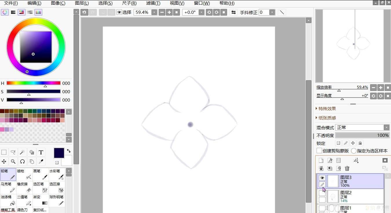The image size is (391, 213).
Task: Select the magic wand tool
Action: pyautogui.click(x=22, y=152)
